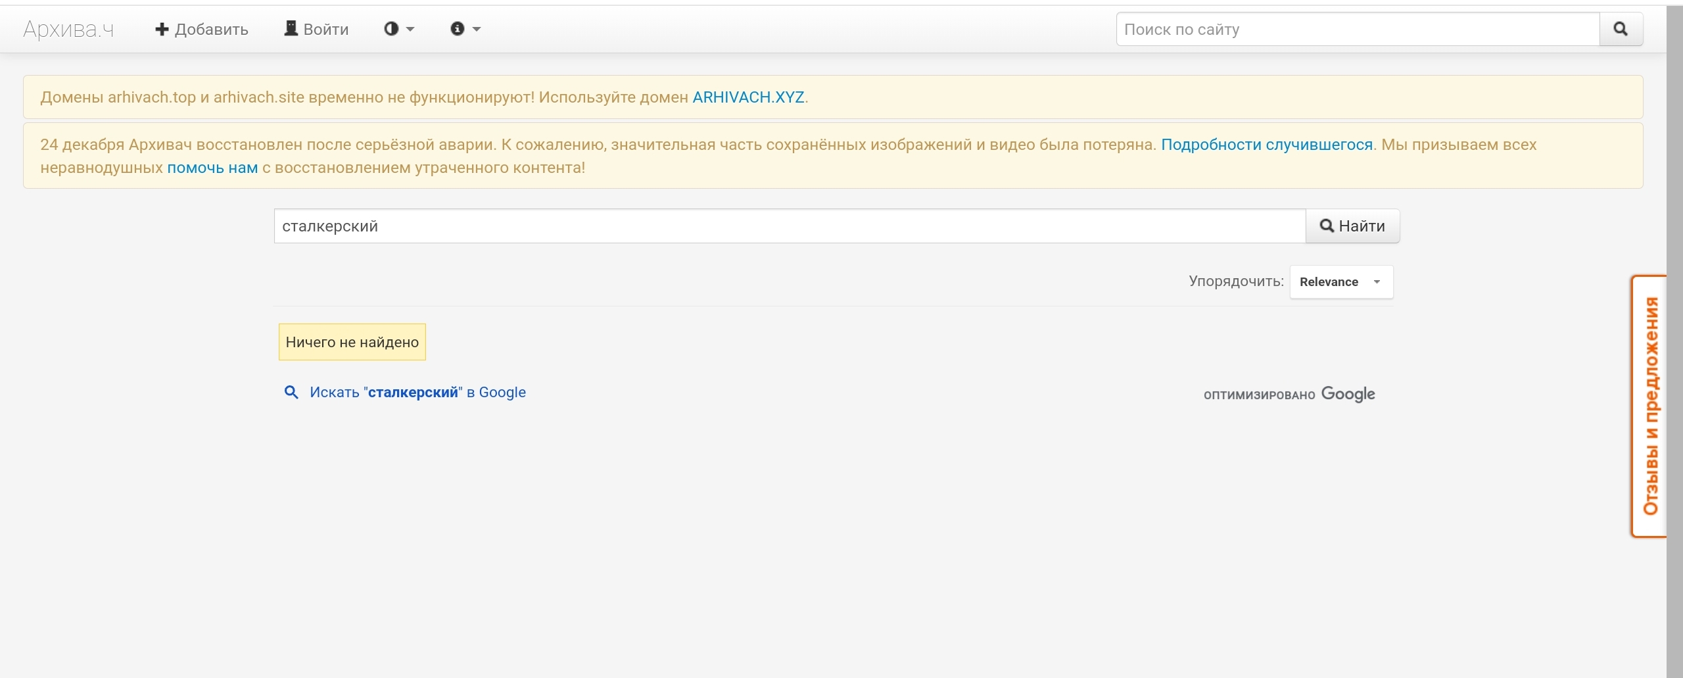Open the Войти login link
The image size is (1683, 678).
[316, 29]
